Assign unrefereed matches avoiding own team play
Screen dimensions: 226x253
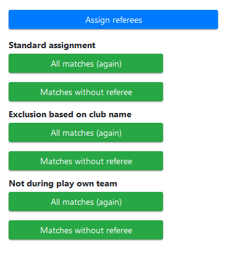point(86,230)
